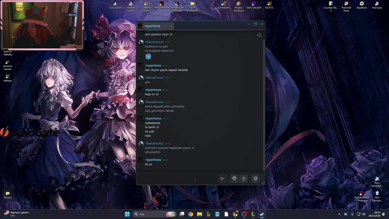
Task: Open the Deadlock desktop shortcut
Action: click(362, 5)
